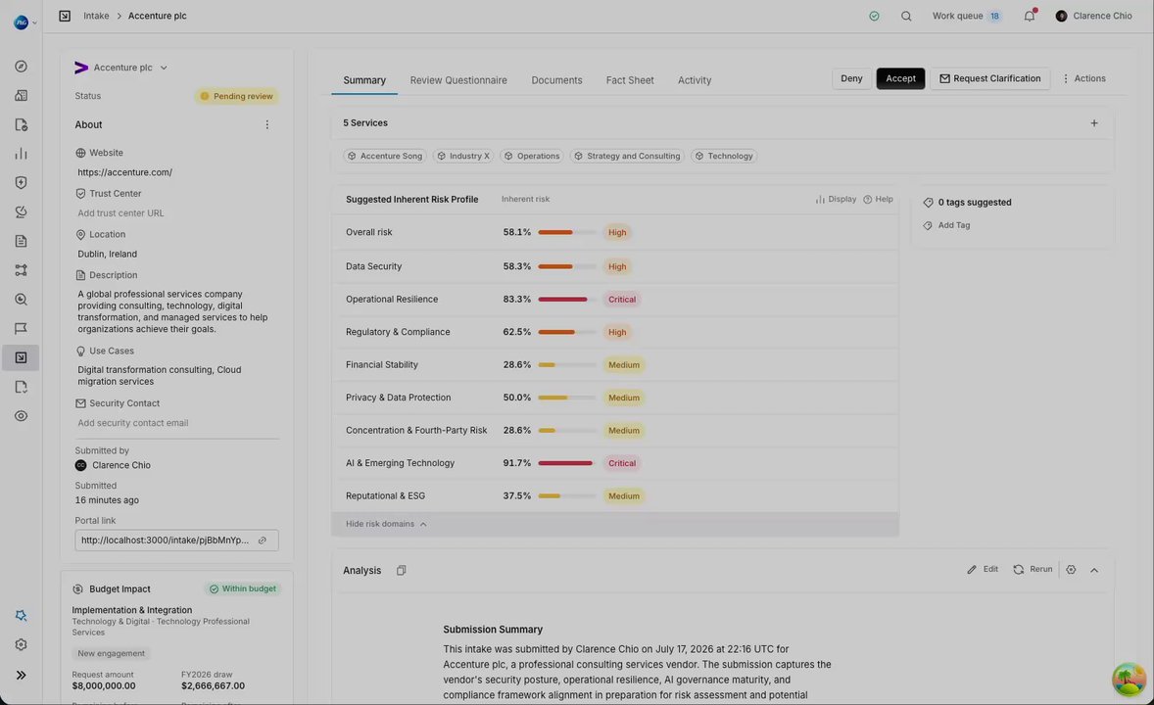Open the Activity tab
The width and height of the screenshot is (1154, 705).
[x=694, y=80]
